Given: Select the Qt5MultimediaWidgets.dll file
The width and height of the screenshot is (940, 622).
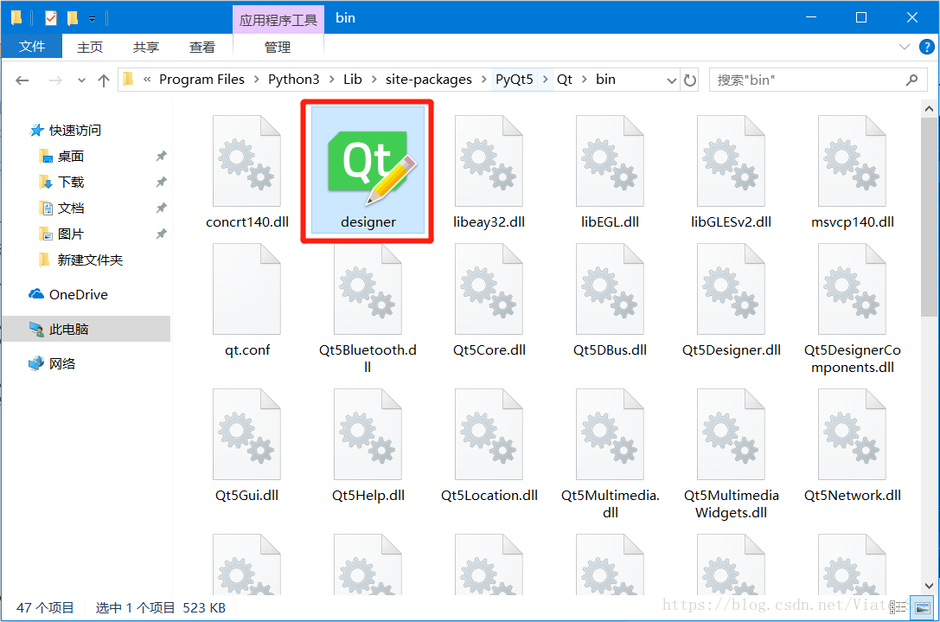Looking at the screenshot, I should click(731, 453).
